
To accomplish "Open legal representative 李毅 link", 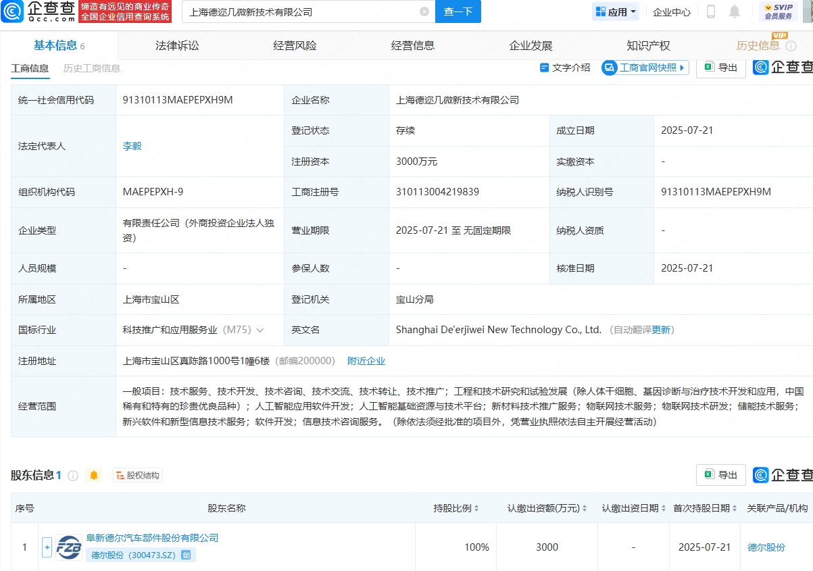I will [x=132, y=146].
